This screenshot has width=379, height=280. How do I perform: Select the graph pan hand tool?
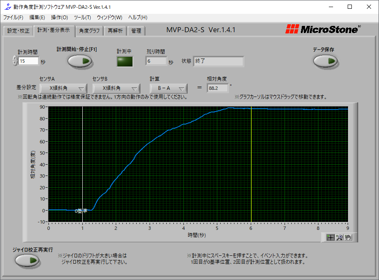pyautogui.click(x=348, y=237)
